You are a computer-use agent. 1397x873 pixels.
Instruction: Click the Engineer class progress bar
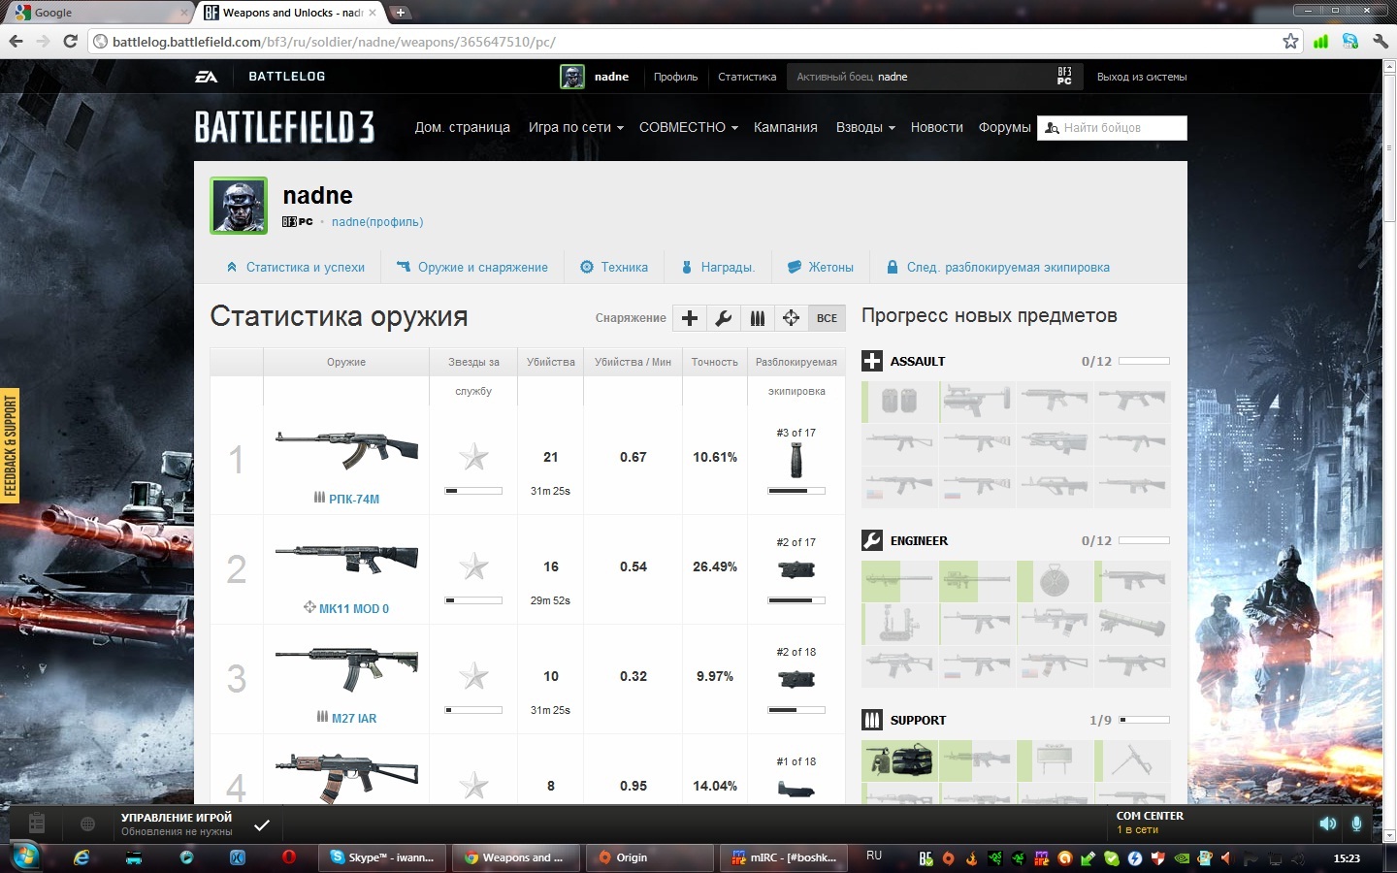(1145, 540)
